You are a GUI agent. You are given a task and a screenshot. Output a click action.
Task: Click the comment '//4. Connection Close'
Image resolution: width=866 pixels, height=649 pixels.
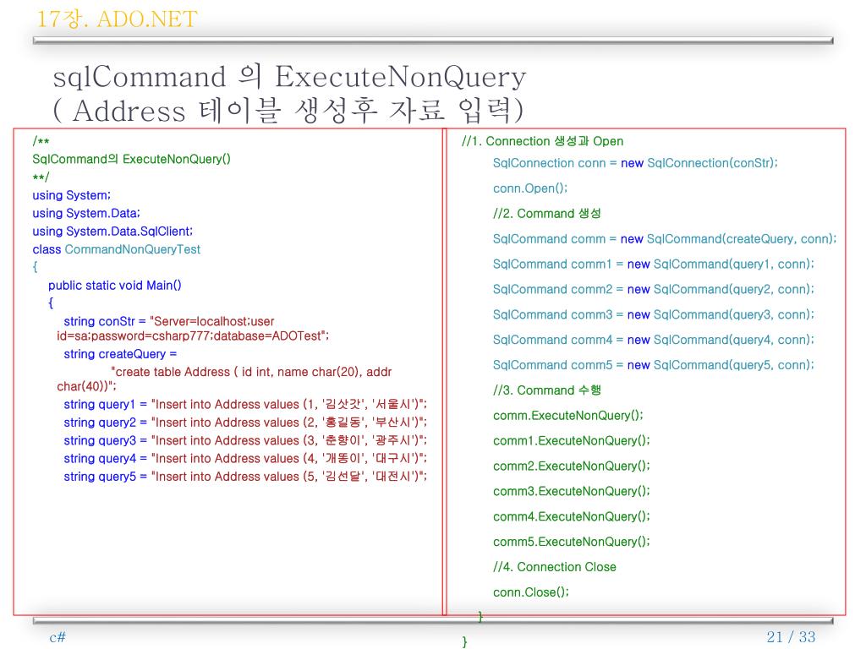tap(555, 567)
